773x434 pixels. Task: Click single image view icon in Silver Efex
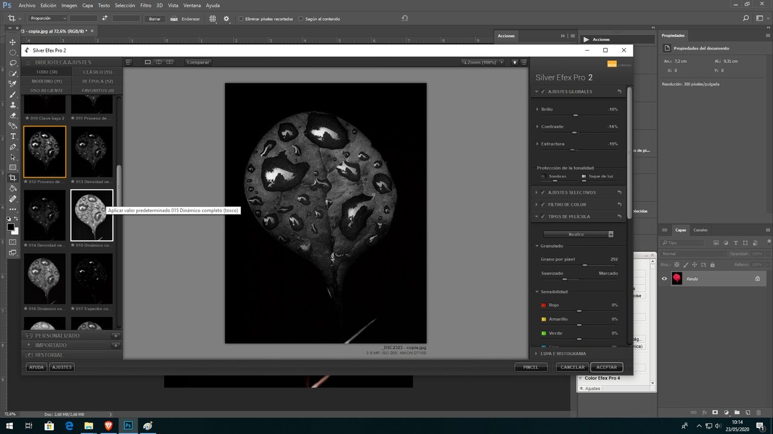click(x=147, y=62)
